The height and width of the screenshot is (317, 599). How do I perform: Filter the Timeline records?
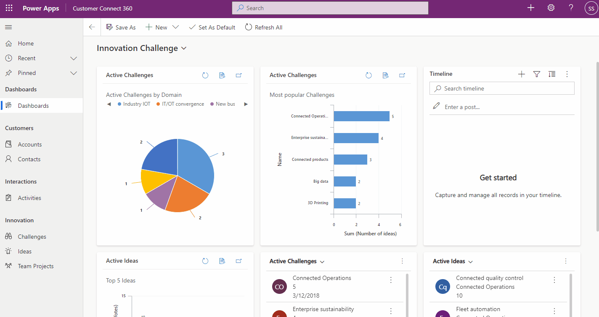coord(536,74)
